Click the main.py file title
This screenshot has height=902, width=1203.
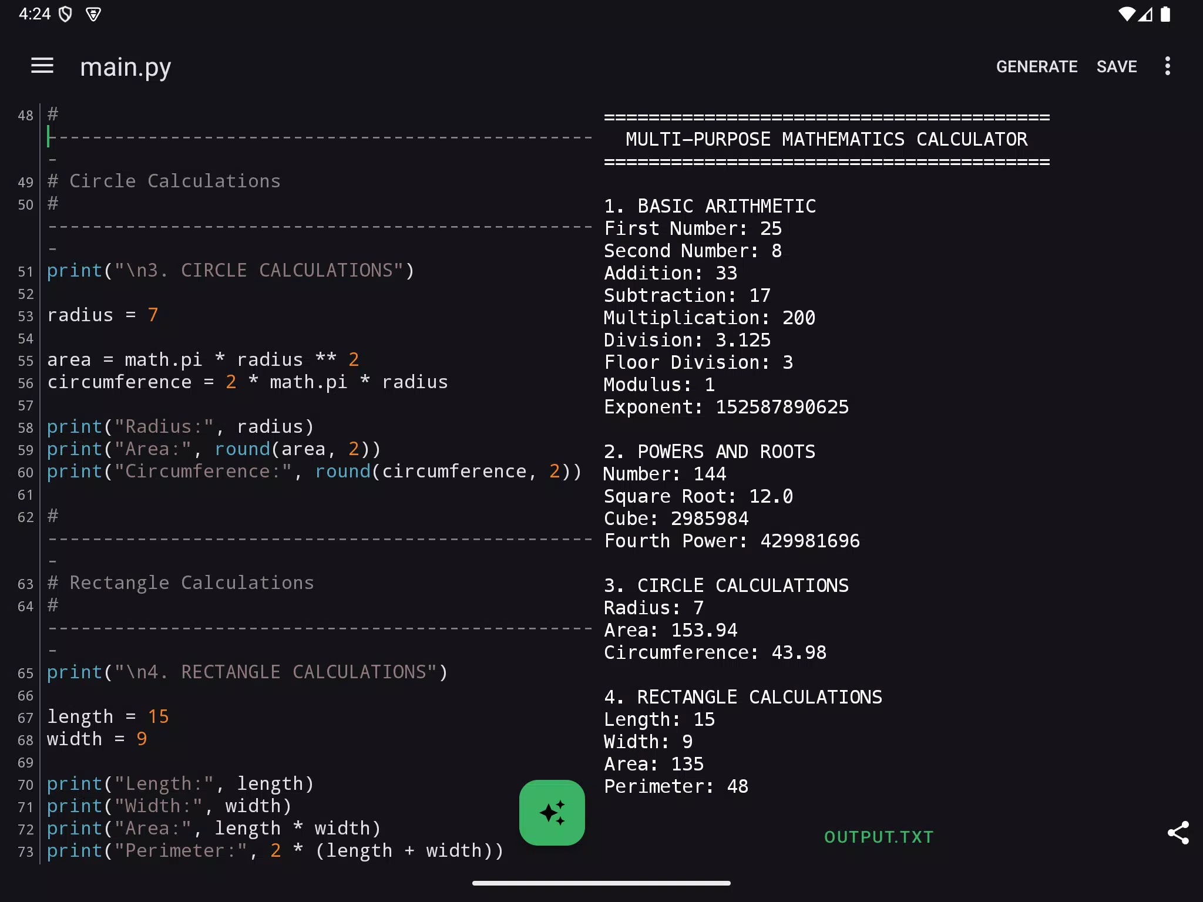tap(126, 68)
